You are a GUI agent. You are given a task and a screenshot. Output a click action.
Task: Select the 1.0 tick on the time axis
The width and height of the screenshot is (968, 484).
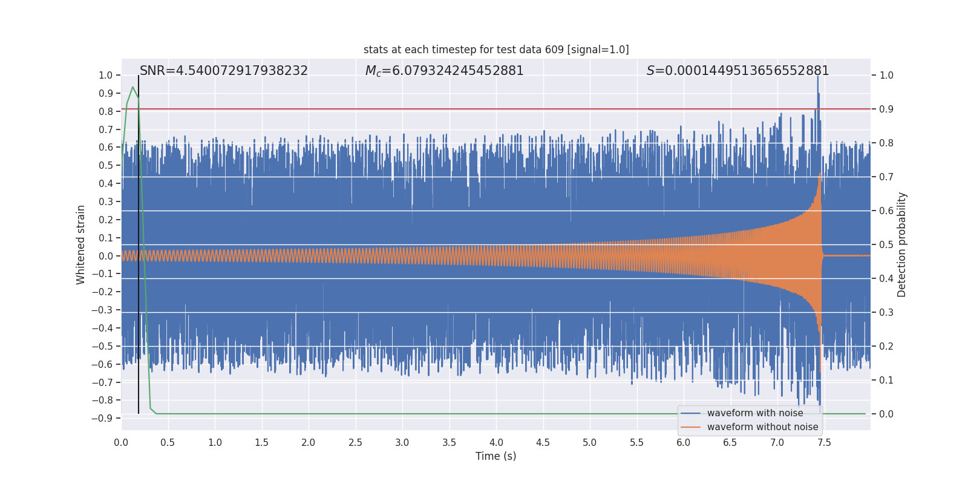(215, 443)
